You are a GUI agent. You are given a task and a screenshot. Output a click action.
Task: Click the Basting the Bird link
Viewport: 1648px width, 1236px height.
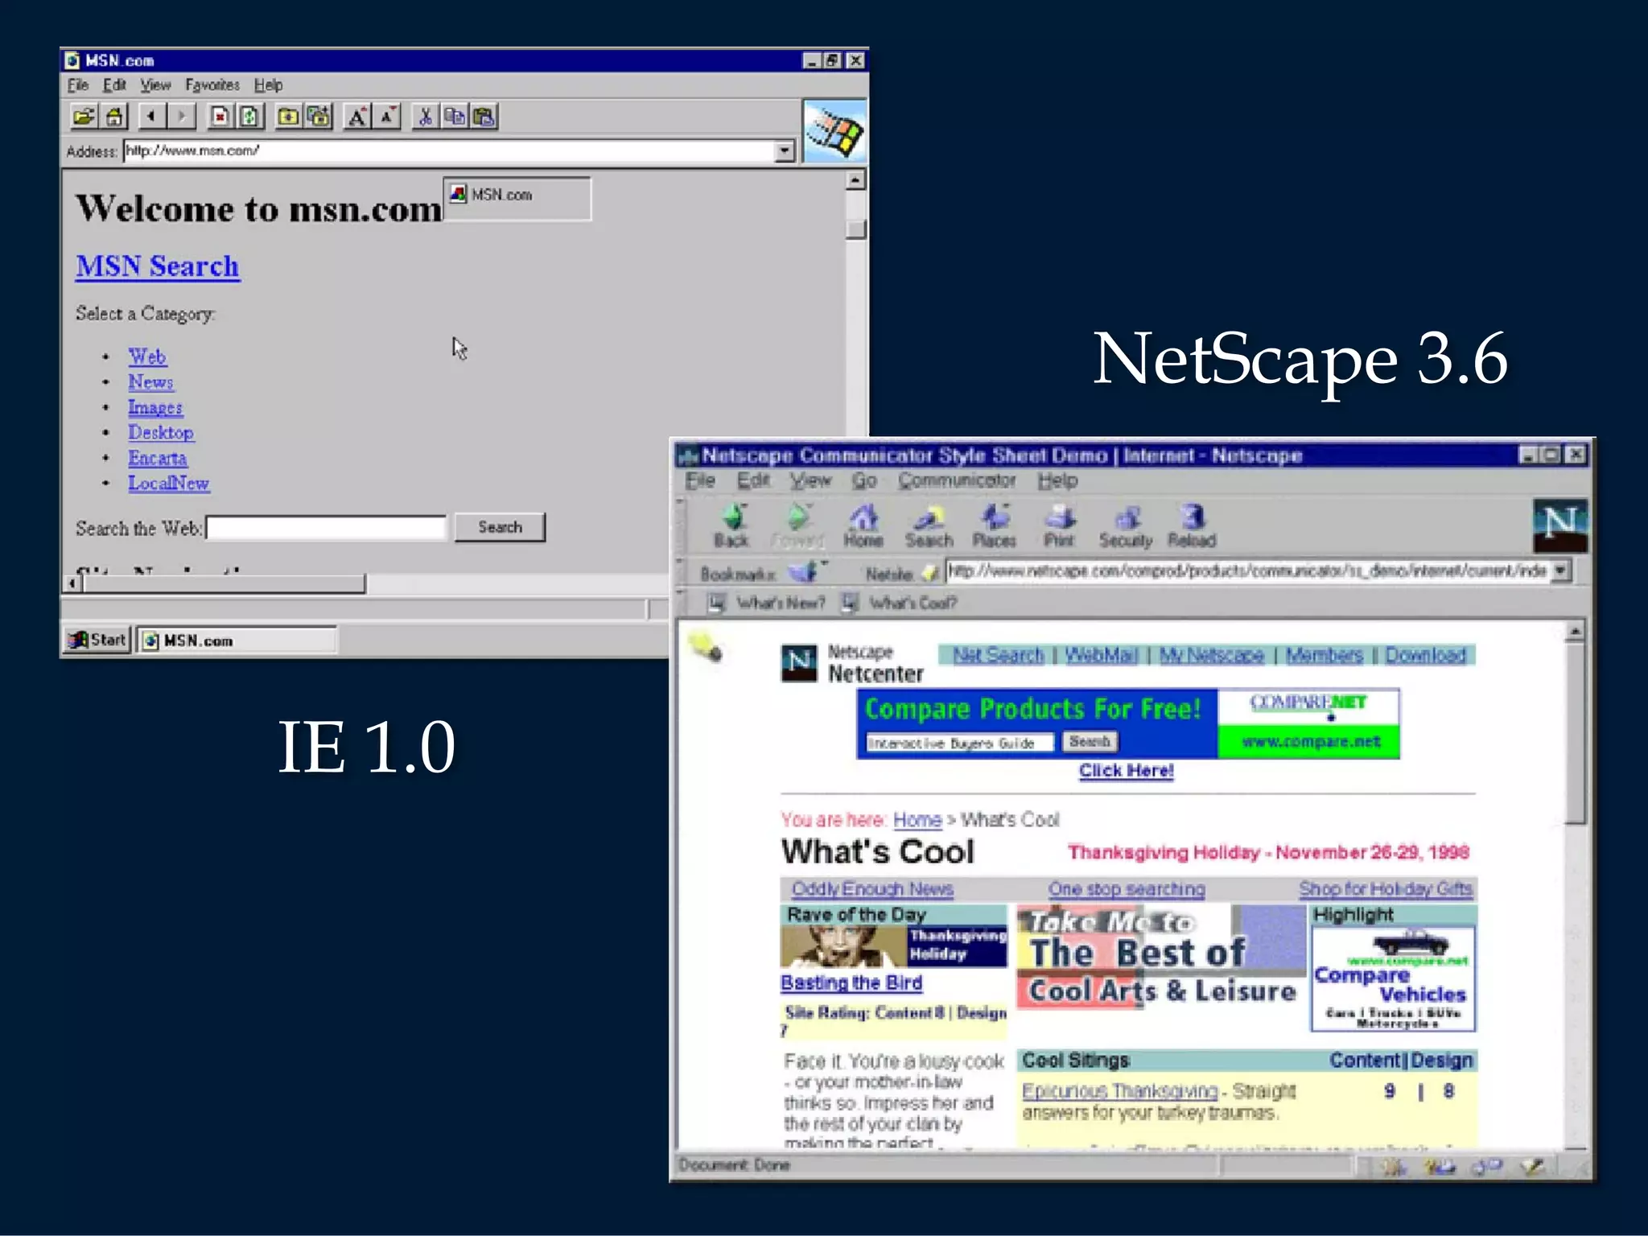851,983
